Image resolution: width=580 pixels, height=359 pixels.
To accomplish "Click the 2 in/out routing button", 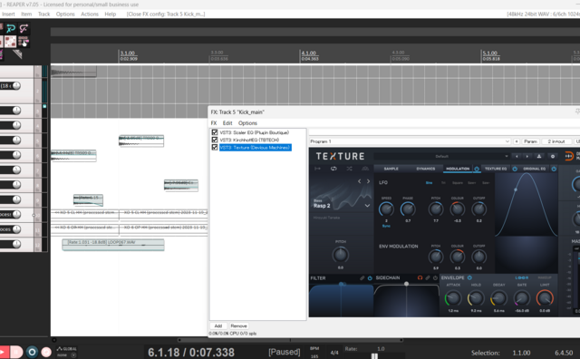I will click(x=556, y=141).
